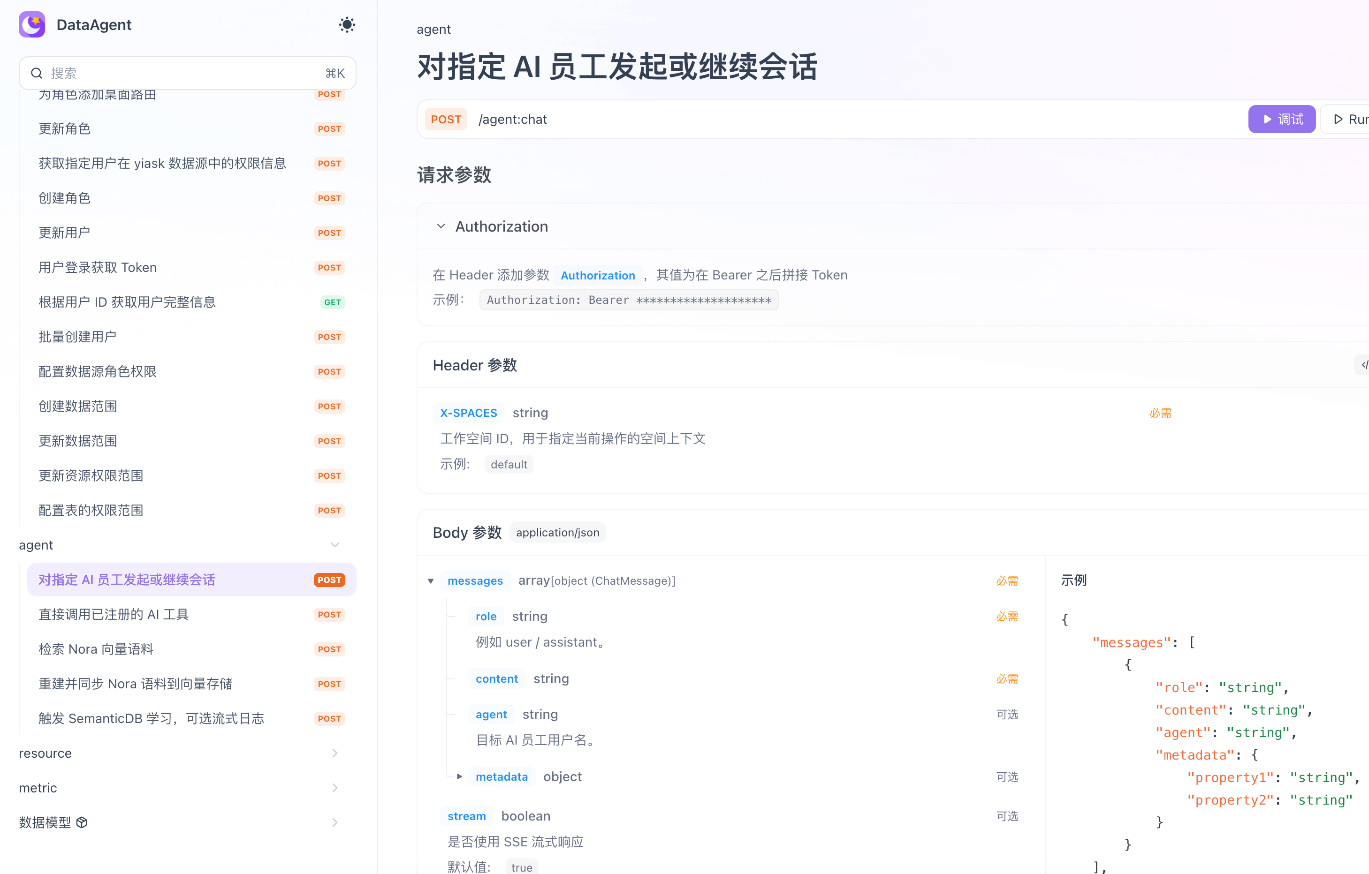The image size is (1369, 874).
Task: Open 直接调用已注册的 AI 工具 endpoint
Action: coord(114,614)
